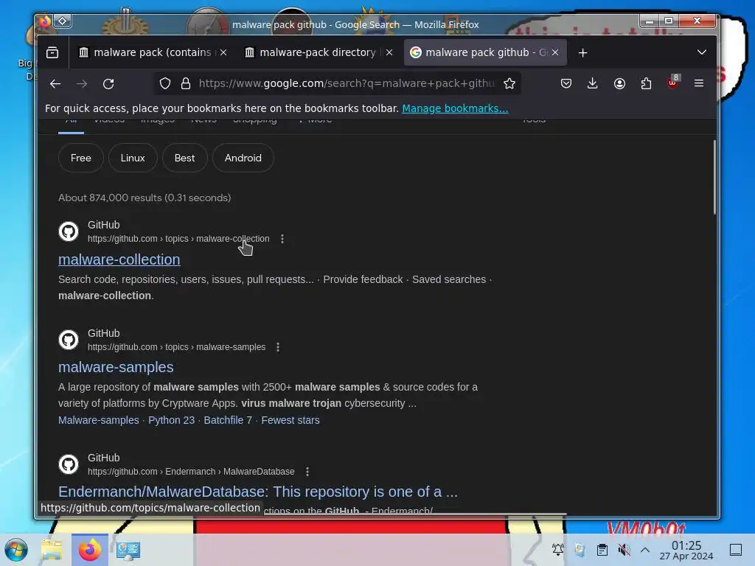Screen dimensions: 755x566
Task: Click the Firefox taskbar icon
Action: (90, 550)
